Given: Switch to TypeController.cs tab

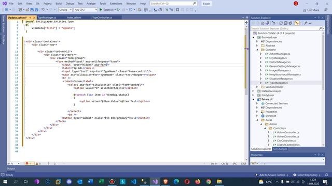Looking at the screenshot, I should [102, 18].
